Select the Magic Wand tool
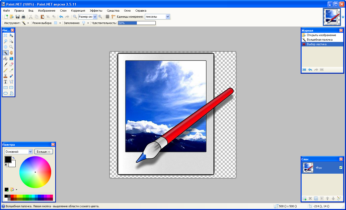 (6, 53)
